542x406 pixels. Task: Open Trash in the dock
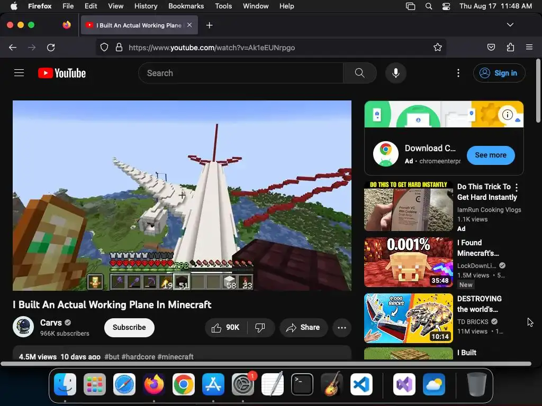477,384
